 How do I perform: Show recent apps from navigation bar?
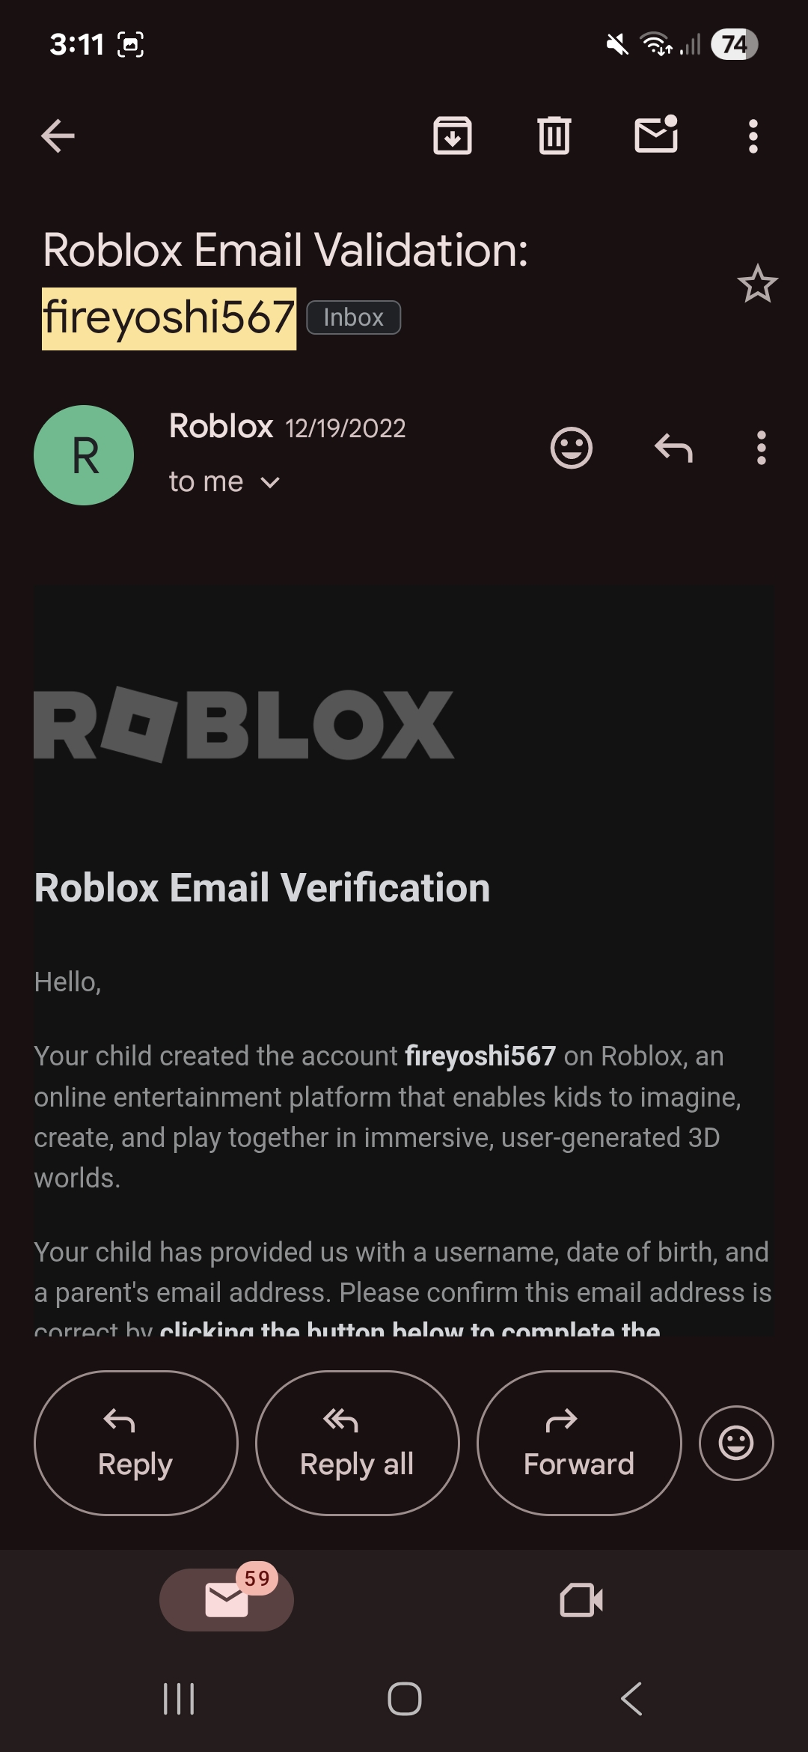pyautogui.click(x=177, y=1700)
